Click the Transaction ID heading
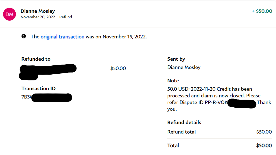Screen dimensions: 276x155 pyautogui.click(x=39, y=88)
